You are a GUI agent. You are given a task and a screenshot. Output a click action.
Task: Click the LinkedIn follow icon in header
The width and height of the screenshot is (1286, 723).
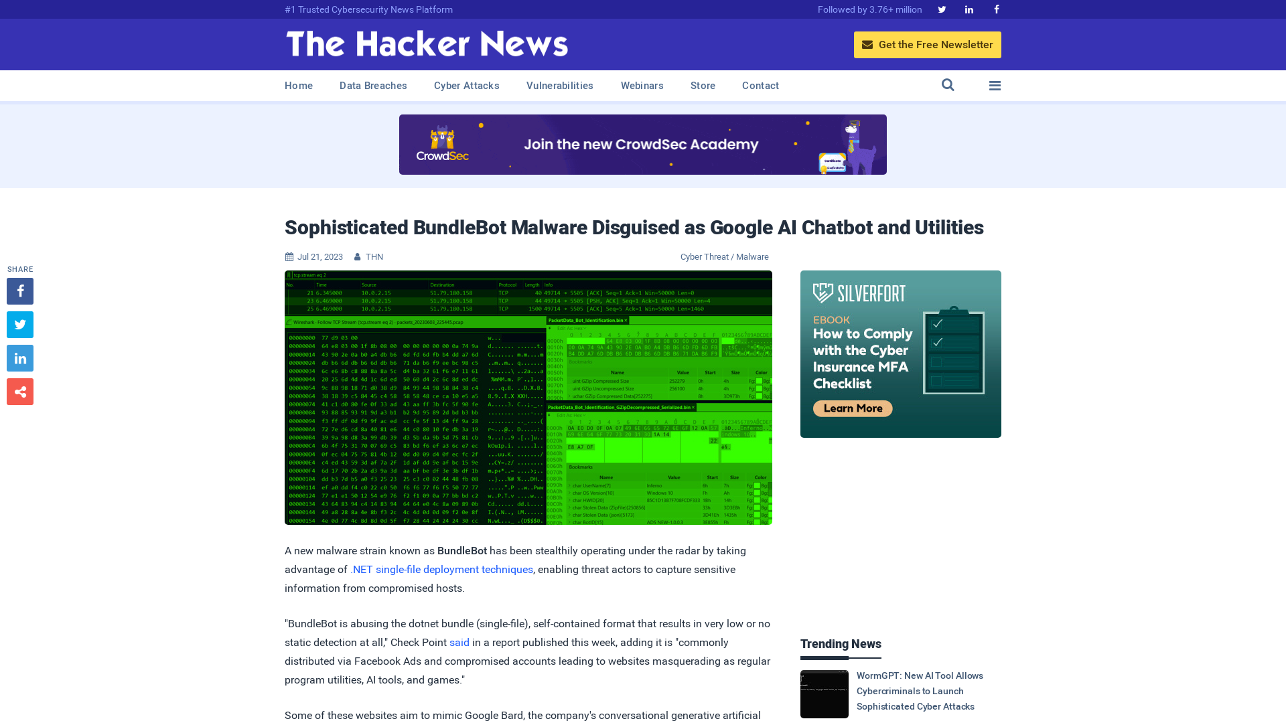[x=969, y=9]
